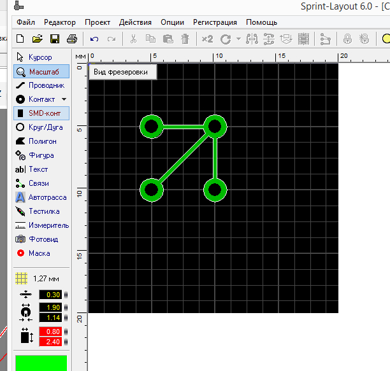Select the Автотрасса autoroute tool
The width and height of the screenshot is (390, 371).
pos(41,197)
